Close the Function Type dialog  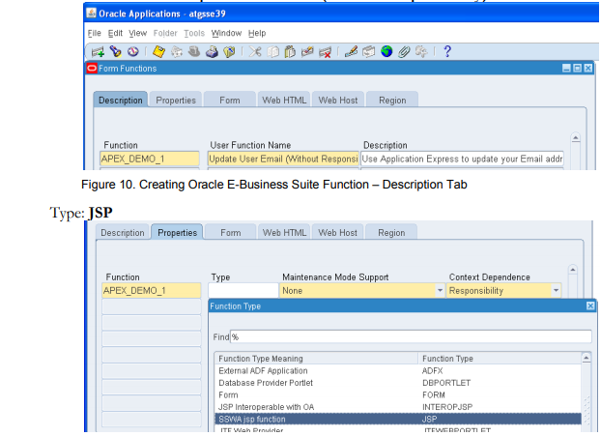point(590,305)
